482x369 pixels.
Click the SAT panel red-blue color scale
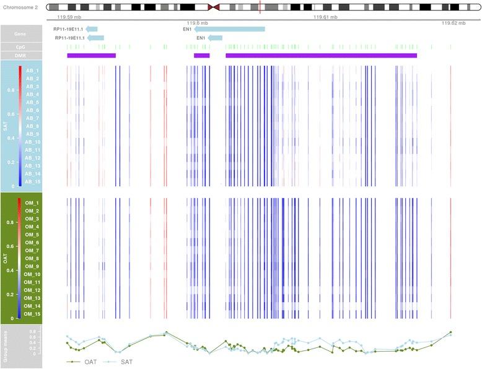click(20, 126)
